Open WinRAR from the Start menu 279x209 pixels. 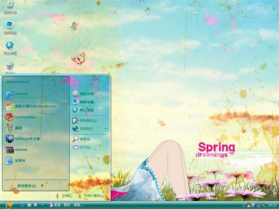click(x=17, y=150)
